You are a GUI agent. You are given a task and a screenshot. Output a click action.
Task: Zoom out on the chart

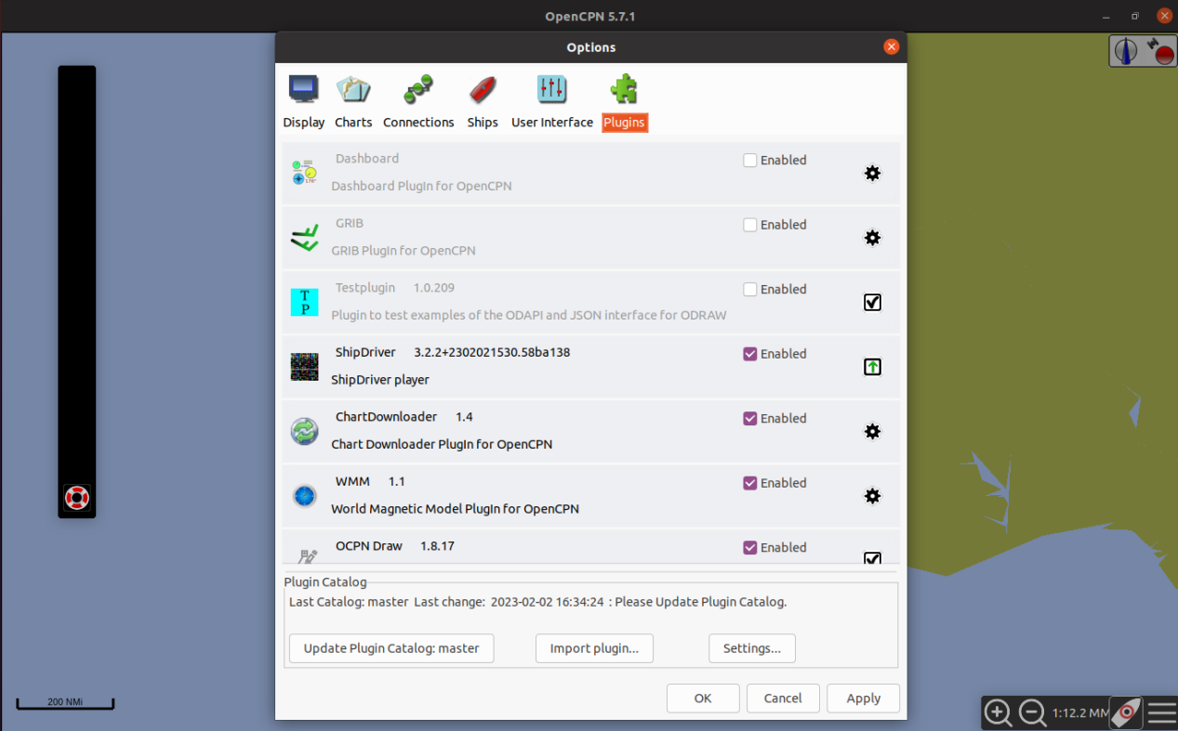(x=1032, y=712)
